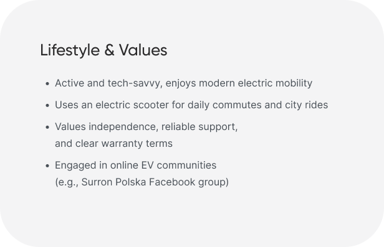384x247 pixels.
Task: Click the Engaged in online EV communities line
Action: (135, 165)
